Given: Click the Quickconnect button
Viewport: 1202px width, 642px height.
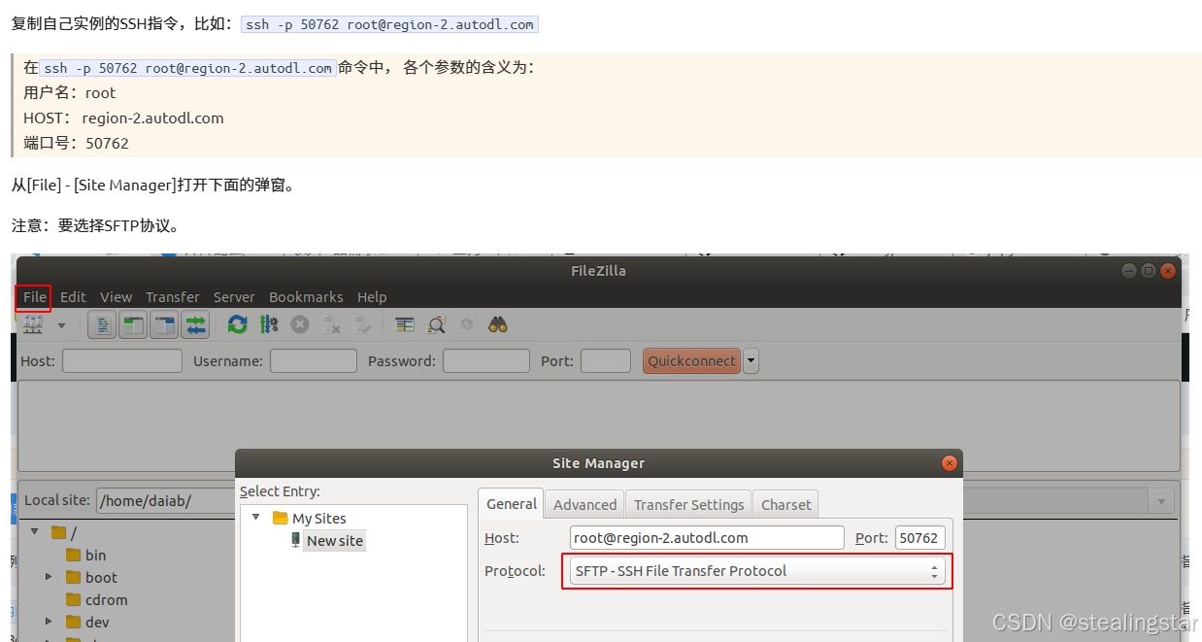Looking at the screenshot, I should (691, 361).
